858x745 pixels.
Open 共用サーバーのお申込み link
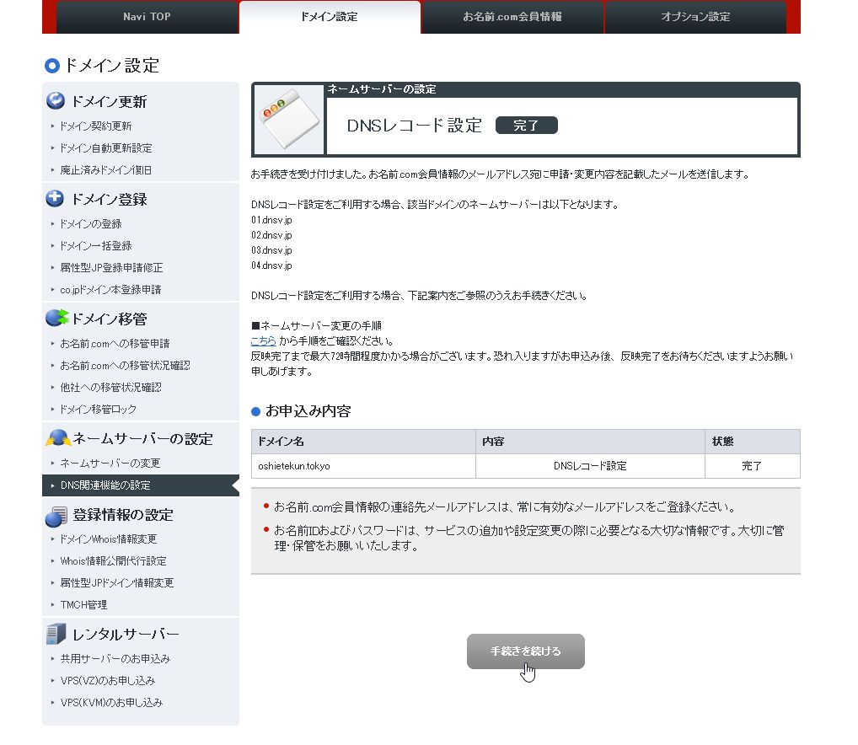click(115, 658)
